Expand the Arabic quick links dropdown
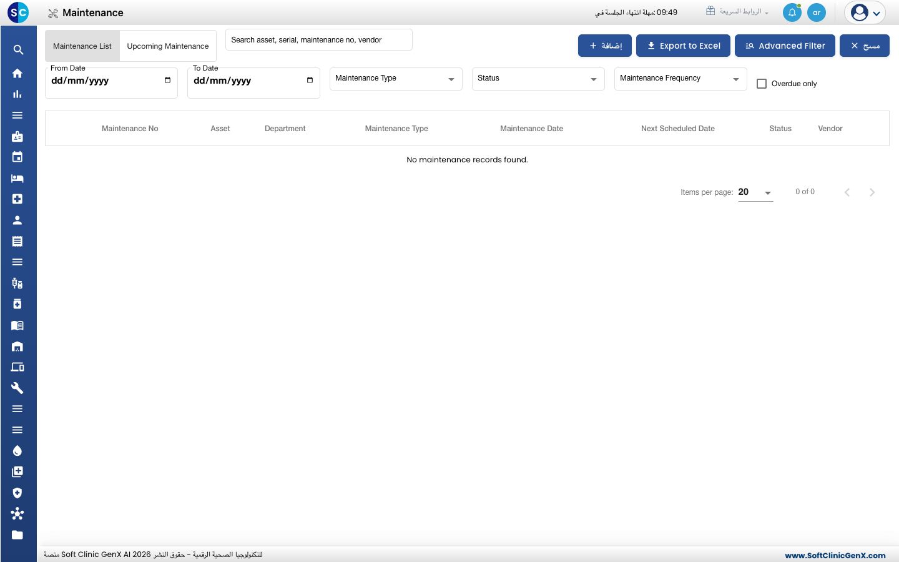Screen dimensions: 899x562 737,12
